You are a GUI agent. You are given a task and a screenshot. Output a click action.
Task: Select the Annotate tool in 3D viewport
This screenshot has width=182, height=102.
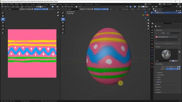point(63,33)
